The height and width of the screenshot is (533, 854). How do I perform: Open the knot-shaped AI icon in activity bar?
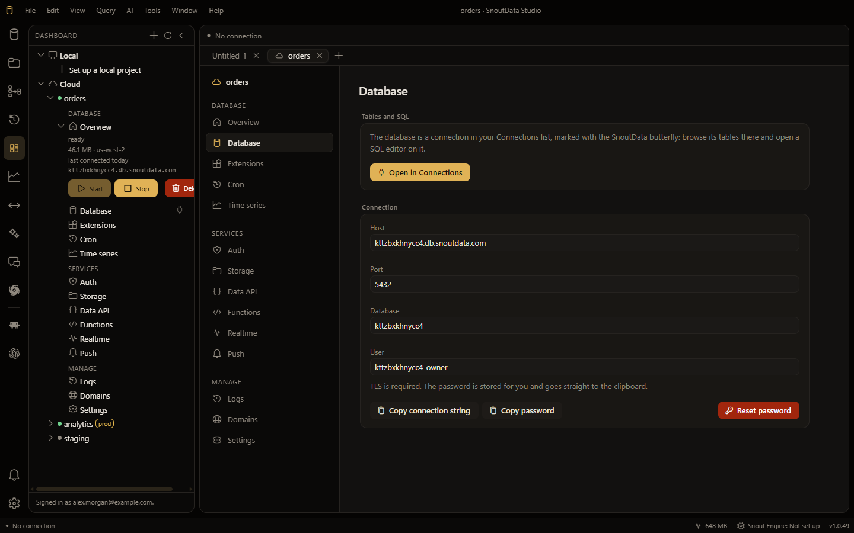click(x=14, y=354)
